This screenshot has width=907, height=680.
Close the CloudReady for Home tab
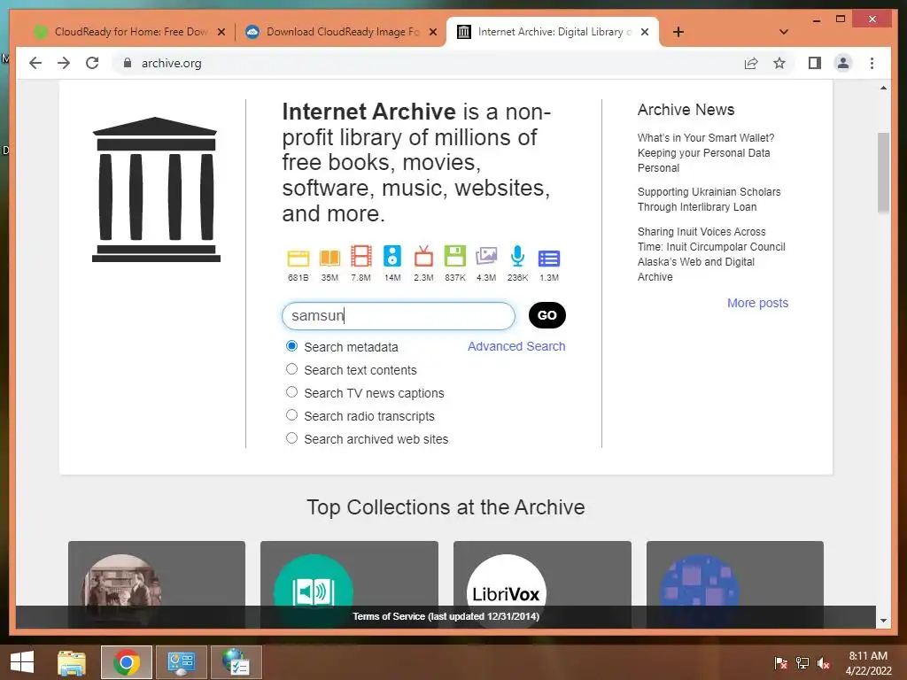click(x=221, y=32)
